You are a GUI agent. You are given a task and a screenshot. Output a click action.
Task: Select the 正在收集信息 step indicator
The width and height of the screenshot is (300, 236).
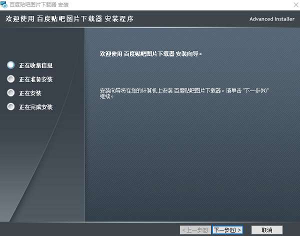11,65
